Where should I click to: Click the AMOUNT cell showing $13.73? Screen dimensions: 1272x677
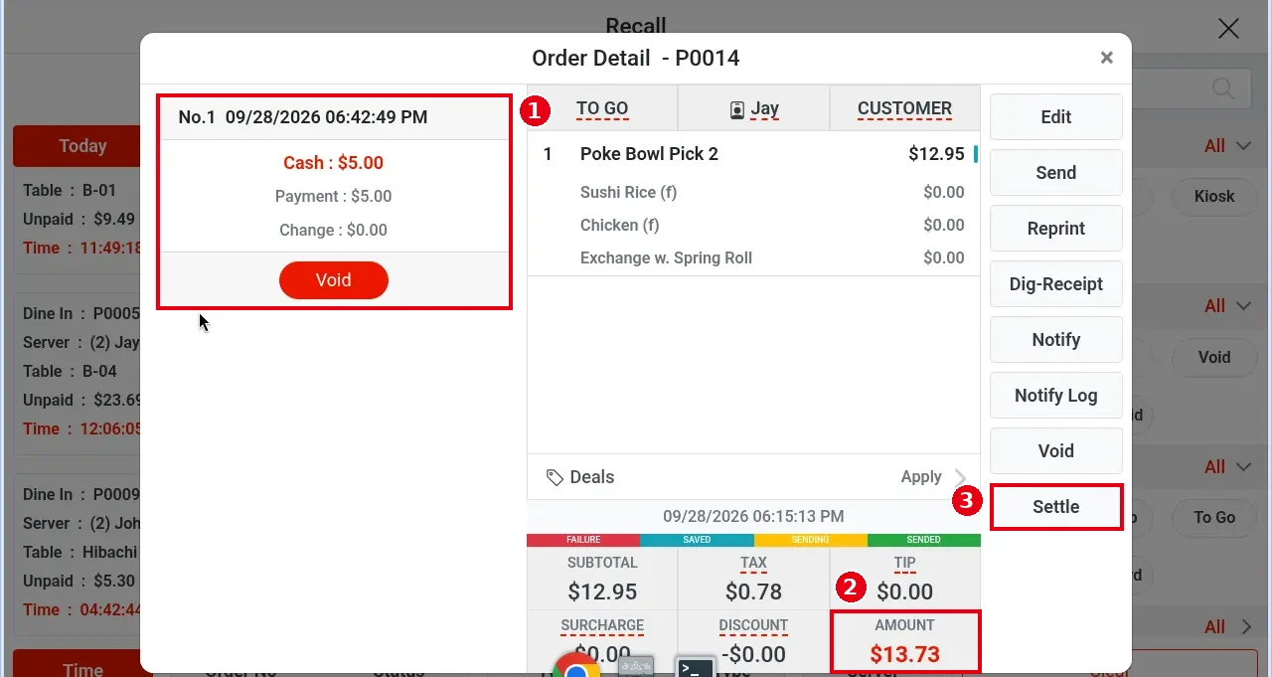click(904, 641)
